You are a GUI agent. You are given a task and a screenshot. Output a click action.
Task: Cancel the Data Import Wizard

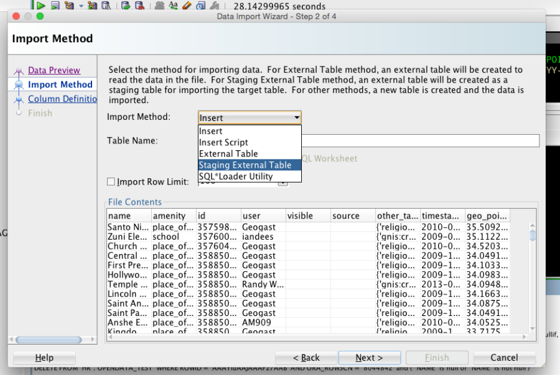pyautogui.click(x=504, y=358)
